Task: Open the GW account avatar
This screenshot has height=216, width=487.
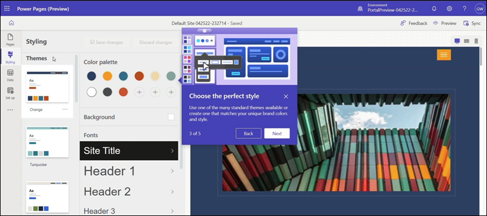Action: 479,9
